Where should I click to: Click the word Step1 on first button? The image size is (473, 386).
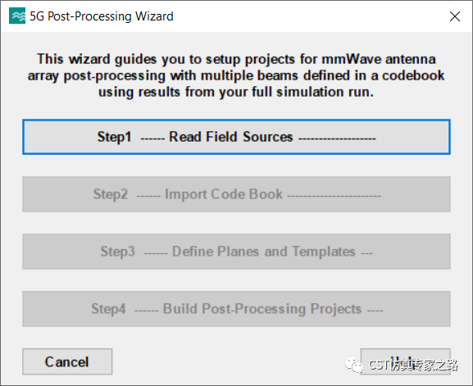click(114, 137)
